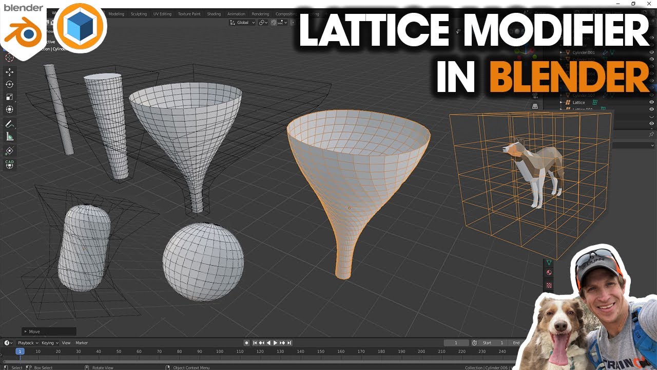This screenshot has height=370, width=657.
Task: Hide Cylinder.001 with its eye icon
Action: (x=651, y=52)
